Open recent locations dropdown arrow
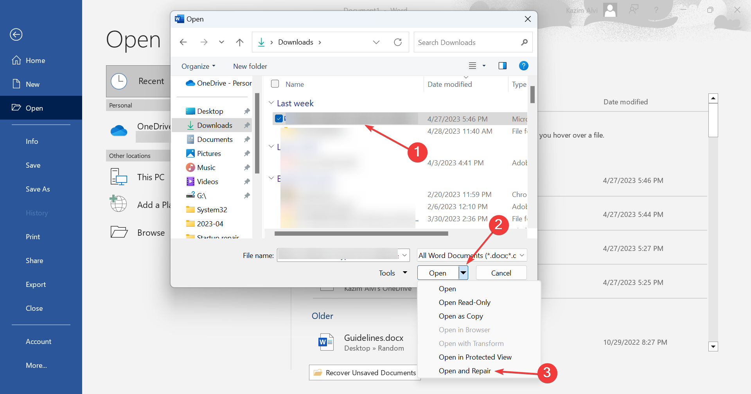The height and width of the screenshot is (394, 751). click(221, 42)
